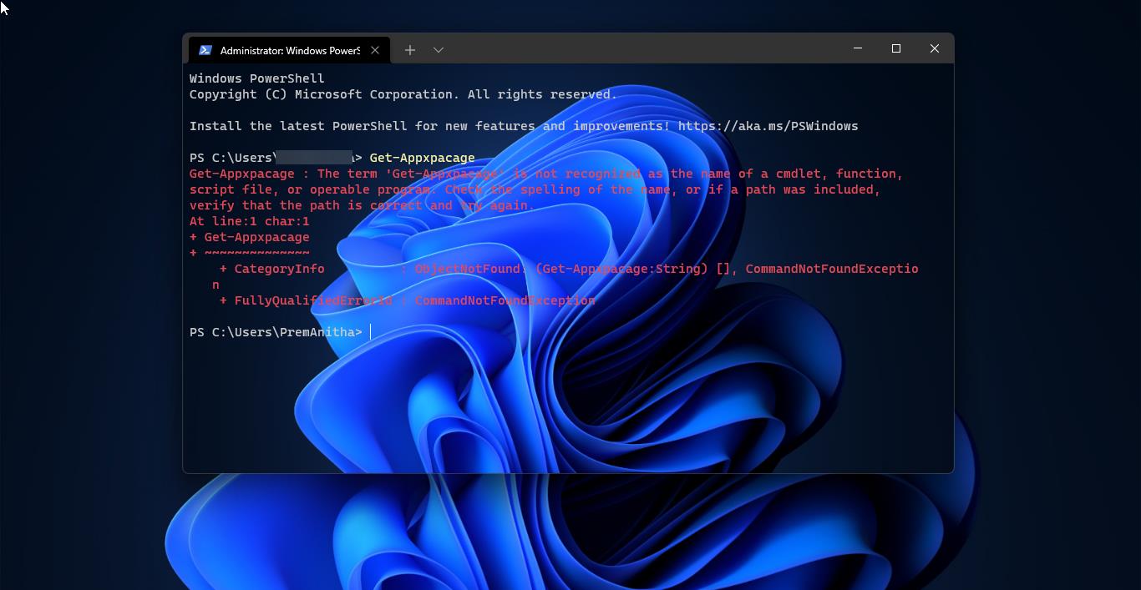Open a new tab with the plus button
Screen dimensions: 1141x590
coord(410,50)
